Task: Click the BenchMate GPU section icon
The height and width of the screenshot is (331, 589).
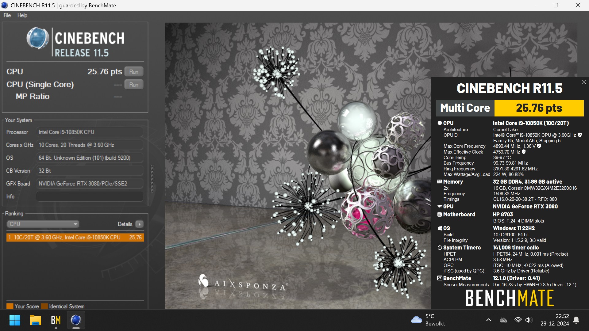Action: pyautogui.click(x=440, y=207)
